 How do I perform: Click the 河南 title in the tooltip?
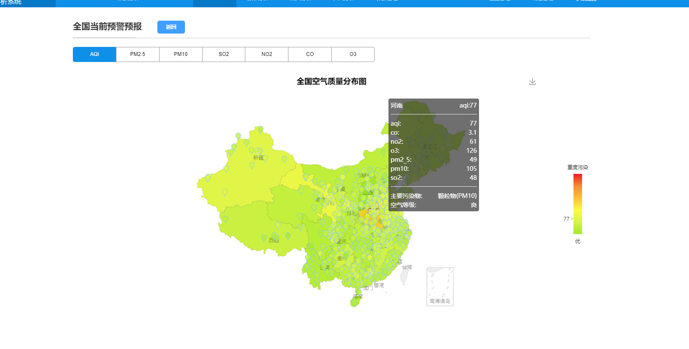[397, 105]
